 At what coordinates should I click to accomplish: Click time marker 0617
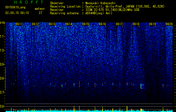click(x=119, y=24)
